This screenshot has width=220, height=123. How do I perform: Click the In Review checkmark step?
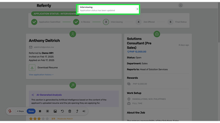click(x=76, y=22)
